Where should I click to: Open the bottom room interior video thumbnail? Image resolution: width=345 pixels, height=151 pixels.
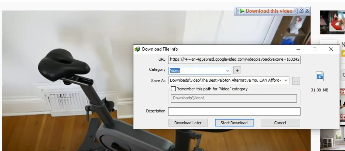pyautogui.click(x=332, y=139)
